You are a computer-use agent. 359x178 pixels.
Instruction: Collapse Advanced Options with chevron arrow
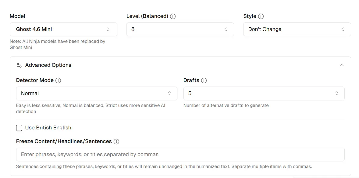click(342, 65)
